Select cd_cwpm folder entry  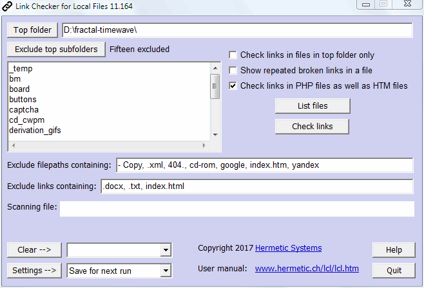(27, 120)
